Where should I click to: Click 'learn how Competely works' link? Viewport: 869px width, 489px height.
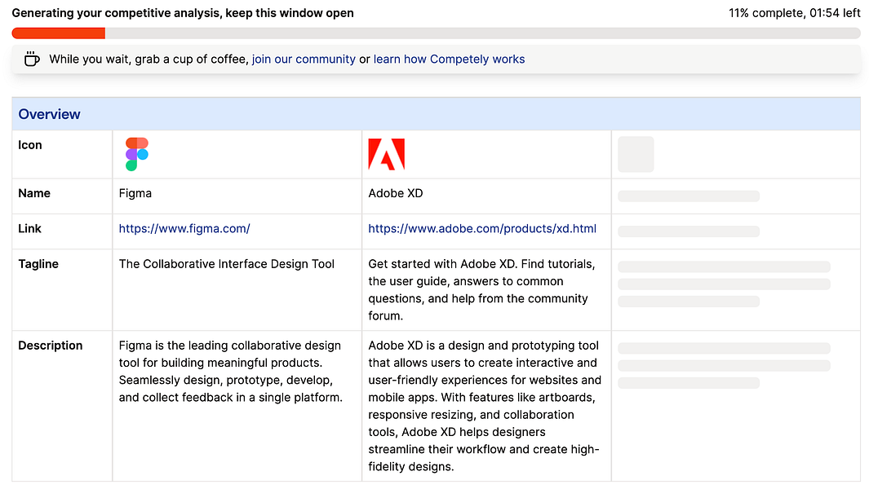pos(449,59)
